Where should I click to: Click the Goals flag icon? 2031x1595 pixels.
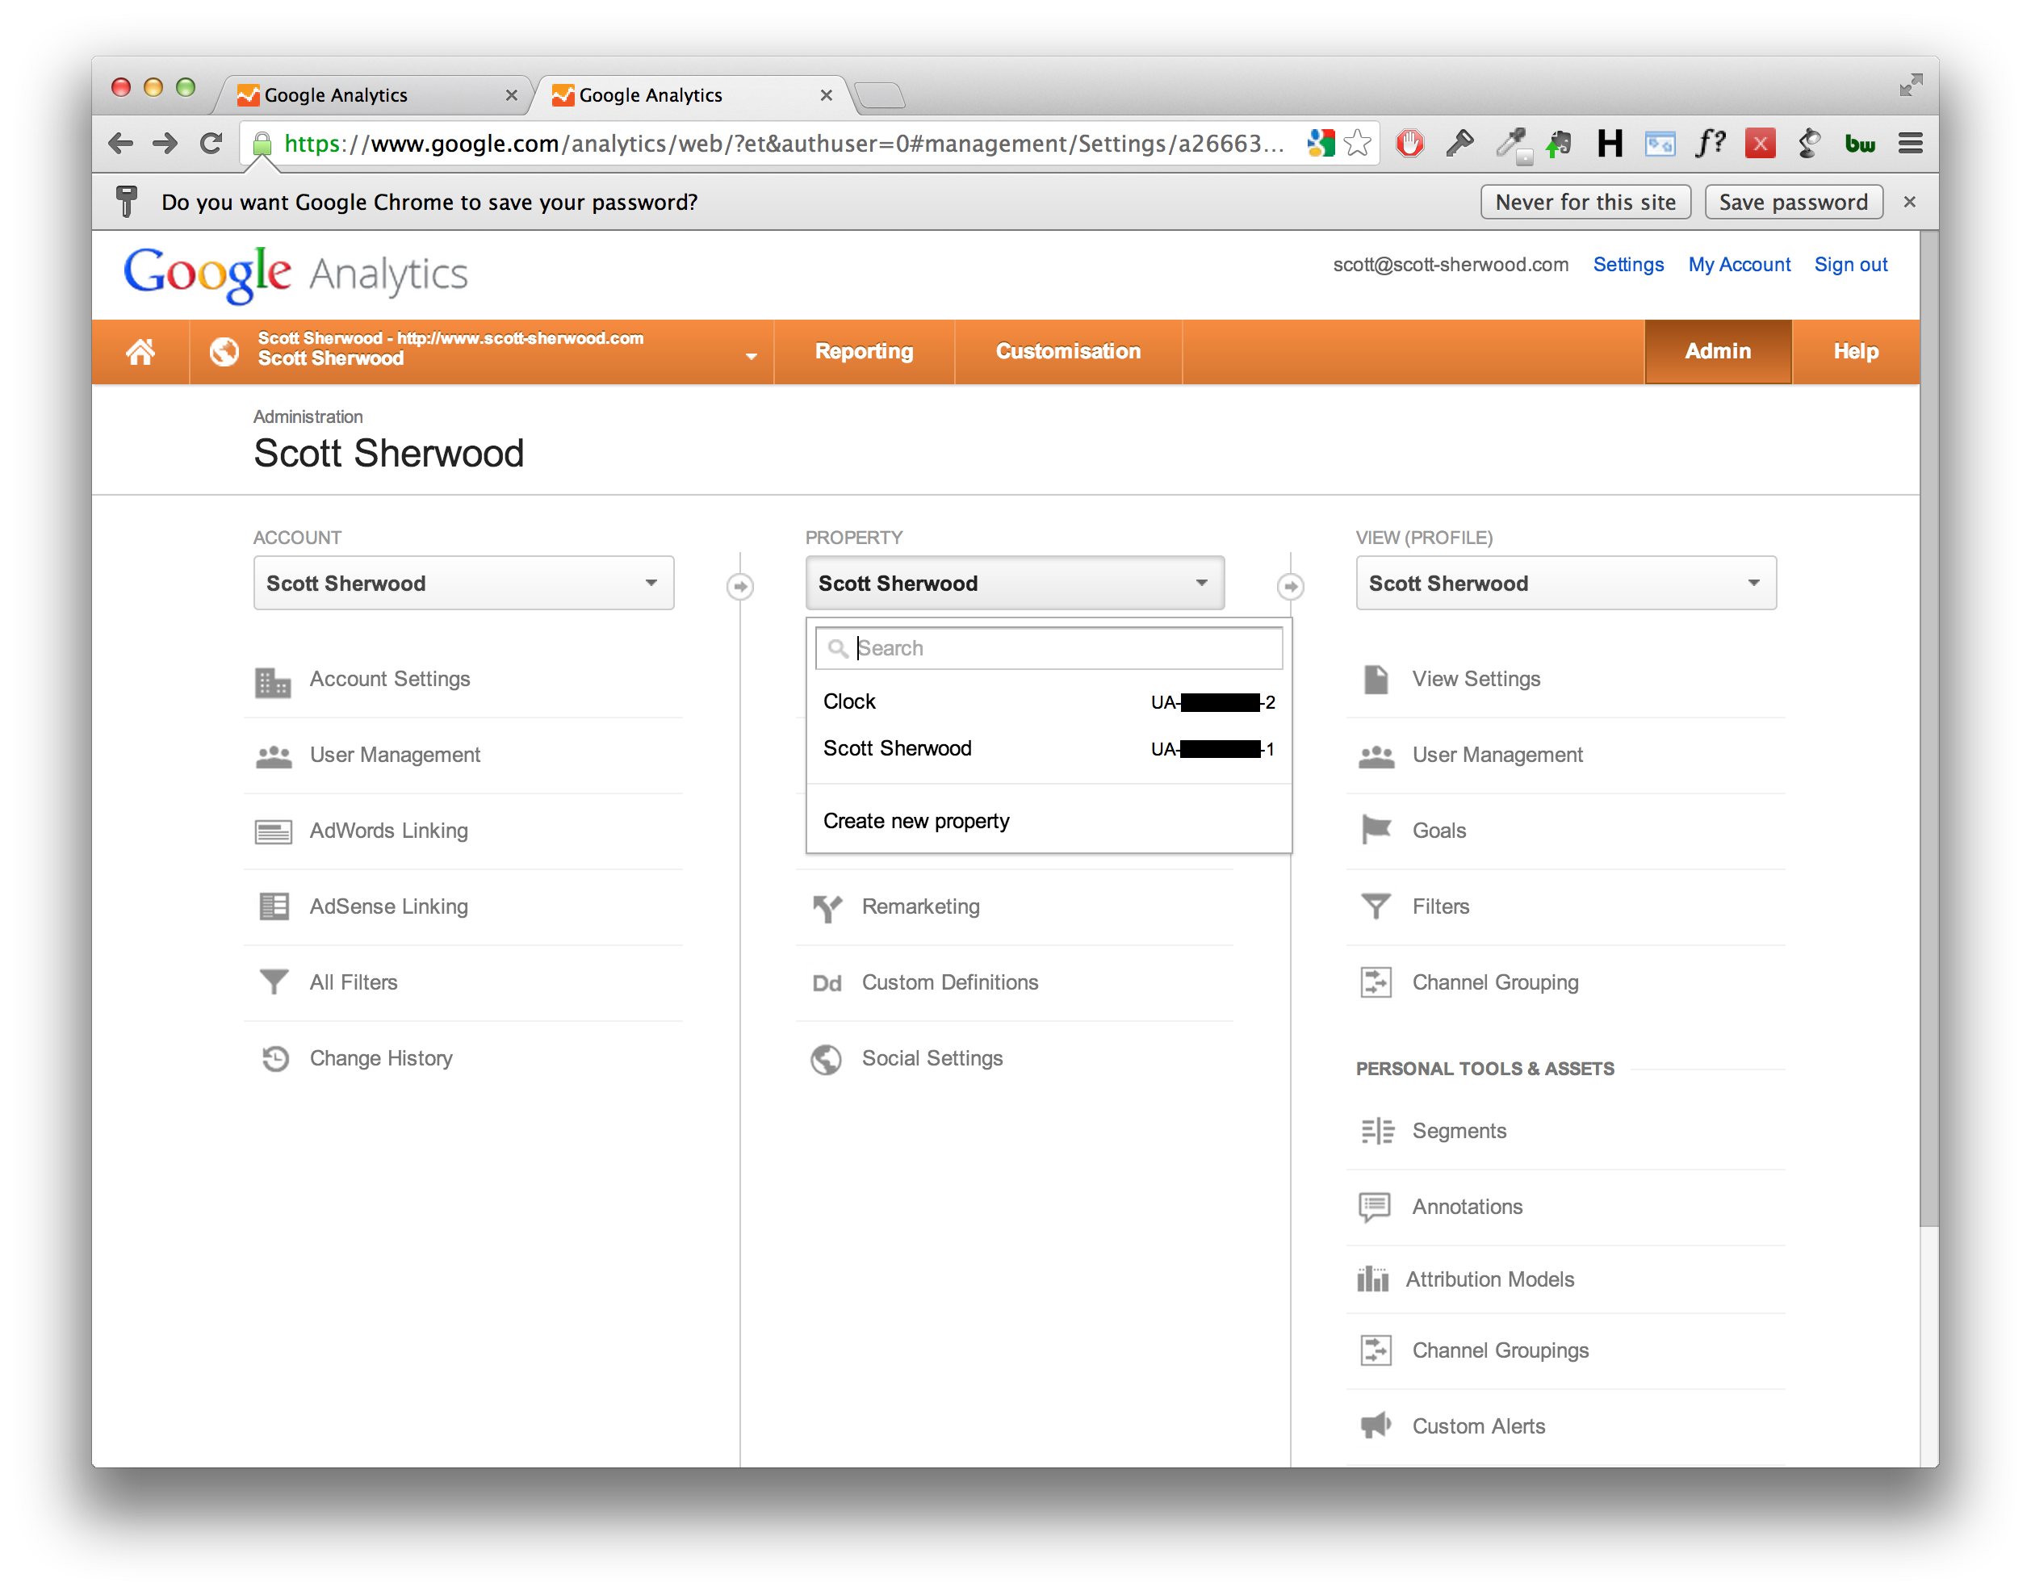click(x=1376, y=830)
